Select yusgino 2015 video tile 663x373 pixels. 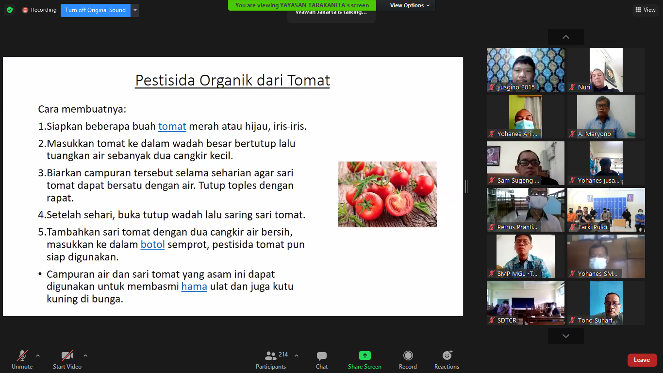[x=526, y=70]
